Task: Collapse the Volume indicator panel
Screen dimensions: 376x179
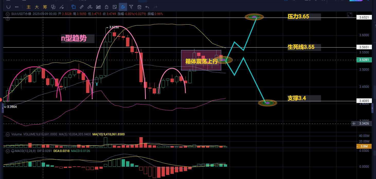Action: pos(8,134)
